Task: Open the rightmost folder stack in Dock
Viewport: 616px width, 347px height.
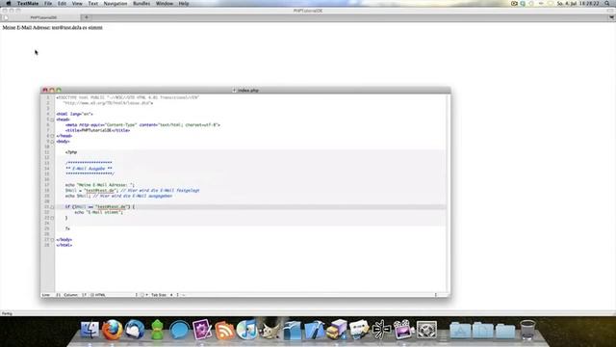Action: (505, 330)
